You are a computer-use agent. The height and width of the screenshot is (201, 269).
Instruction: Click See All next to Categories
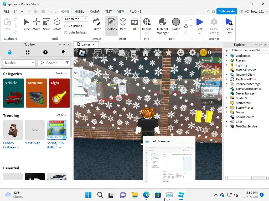61,73
